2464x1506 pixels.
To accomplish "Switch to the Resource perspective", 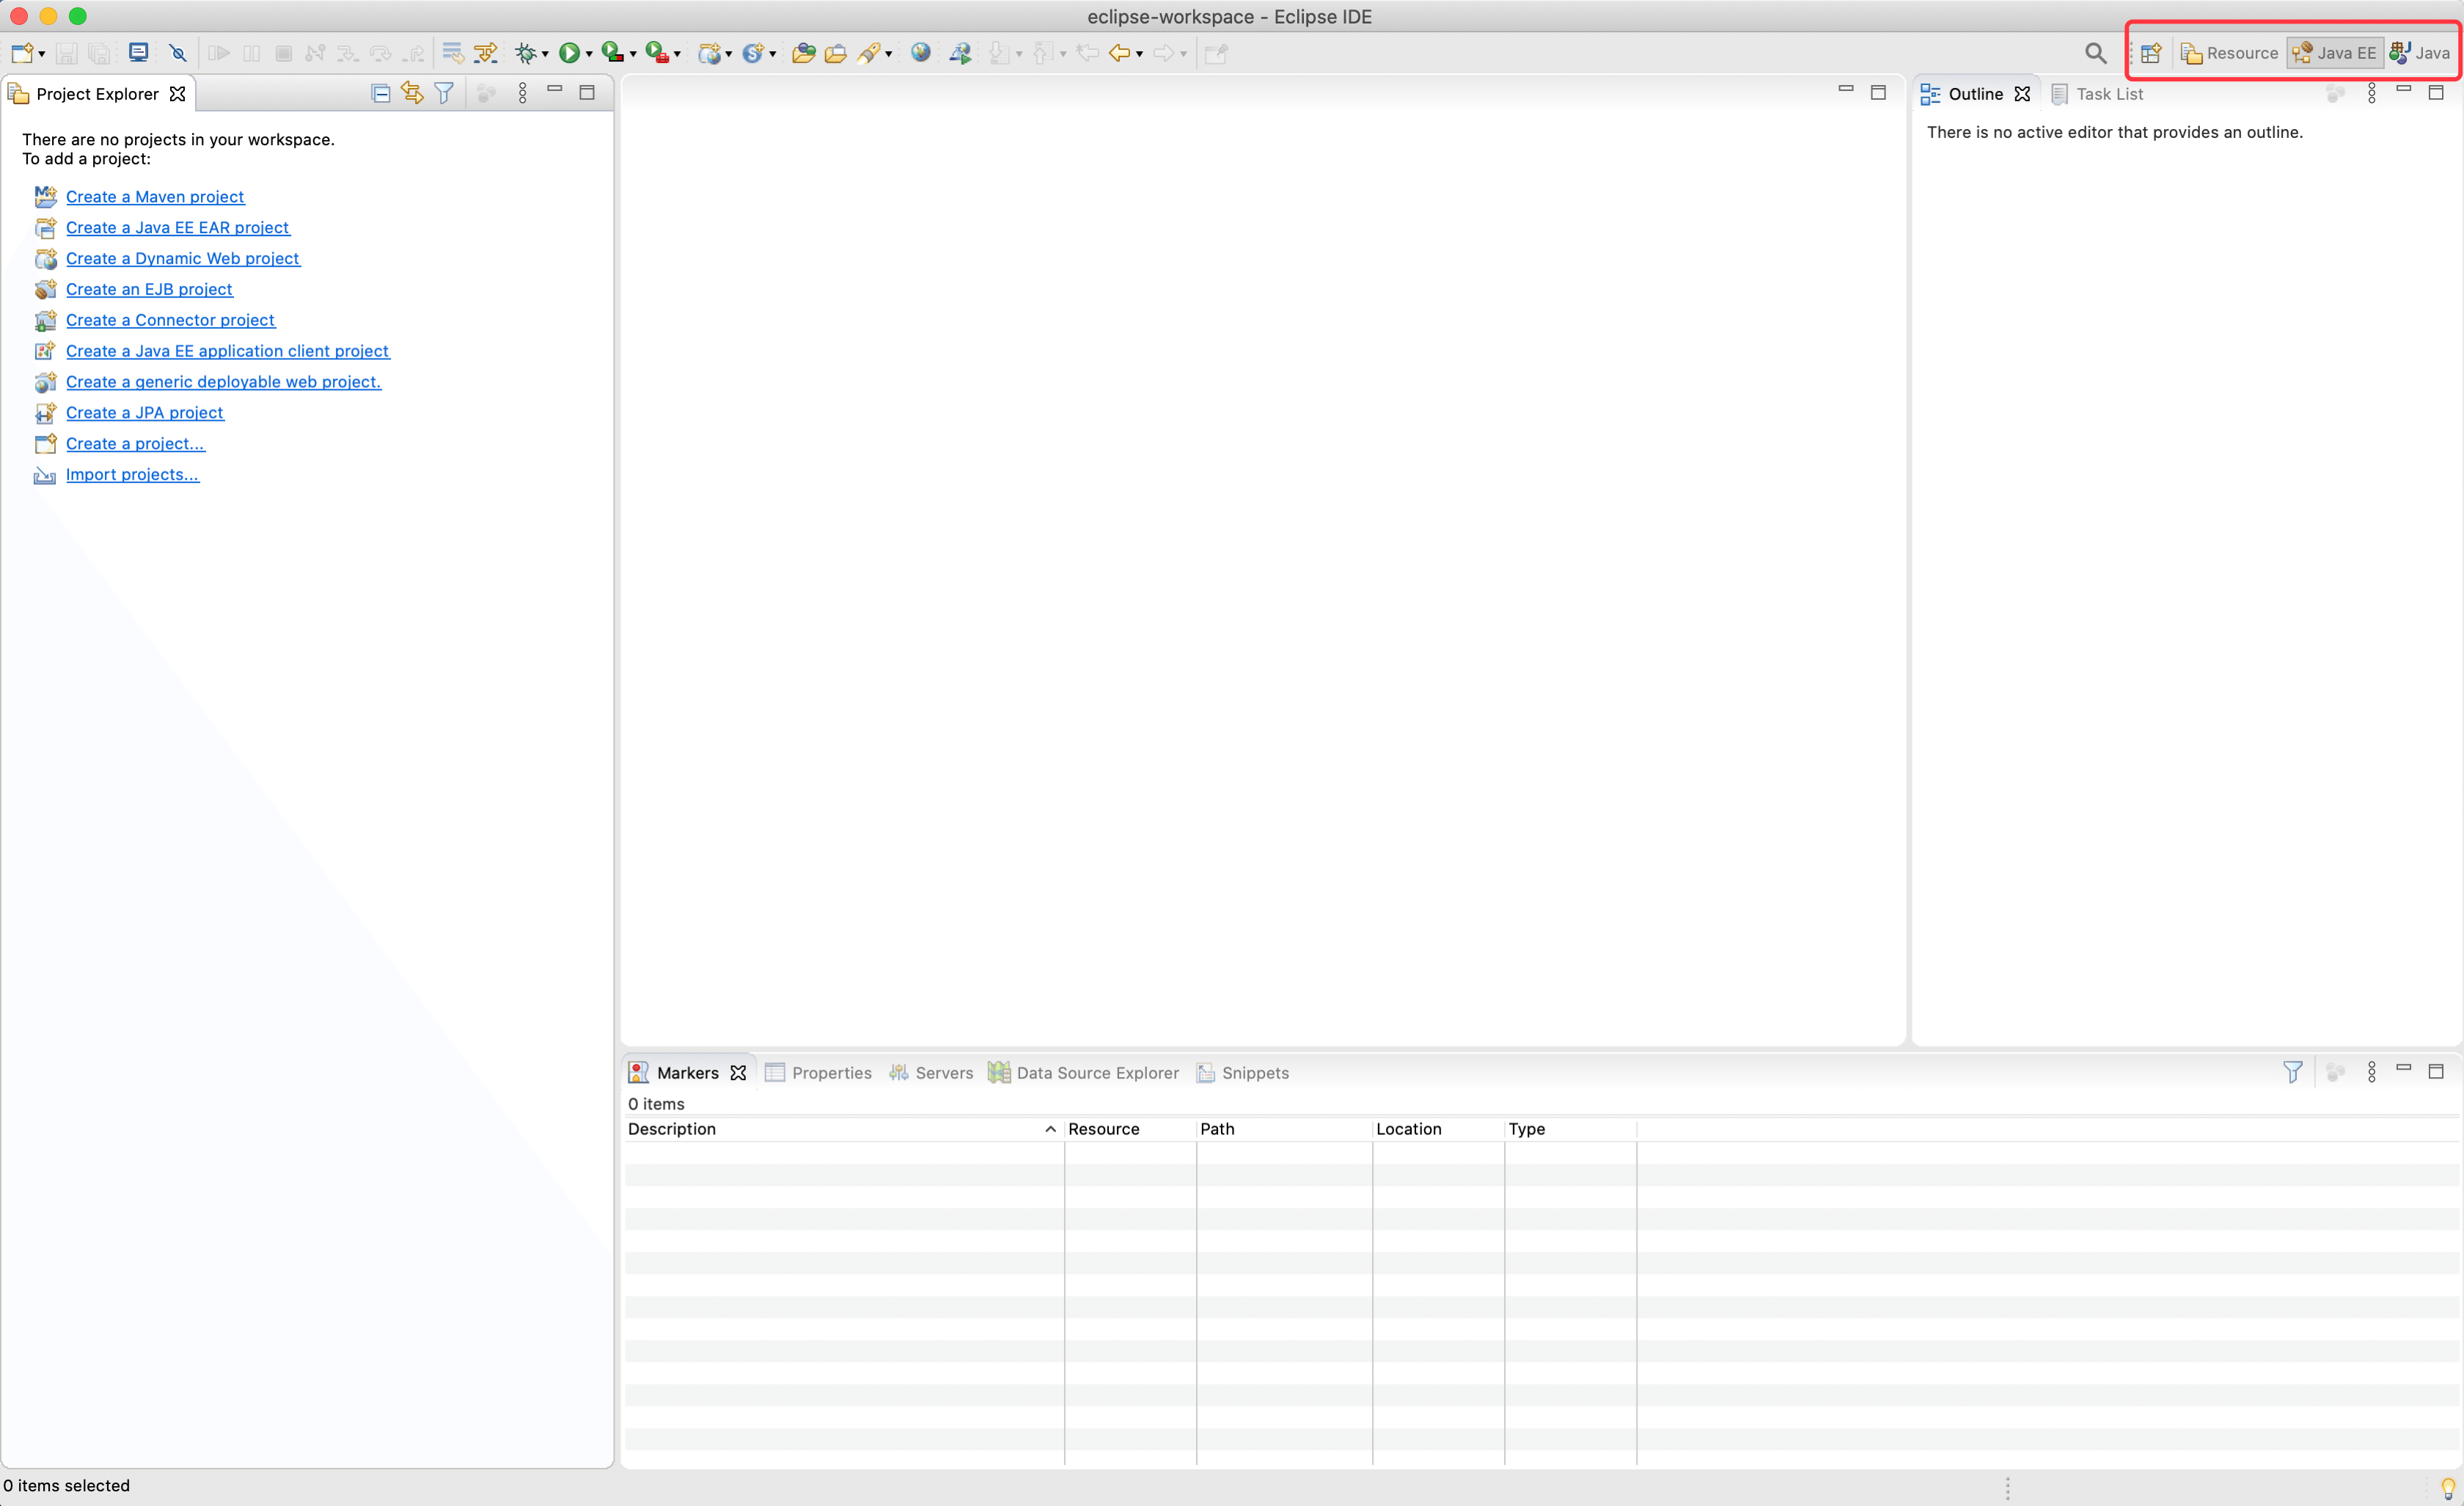I will [2229, 53].
